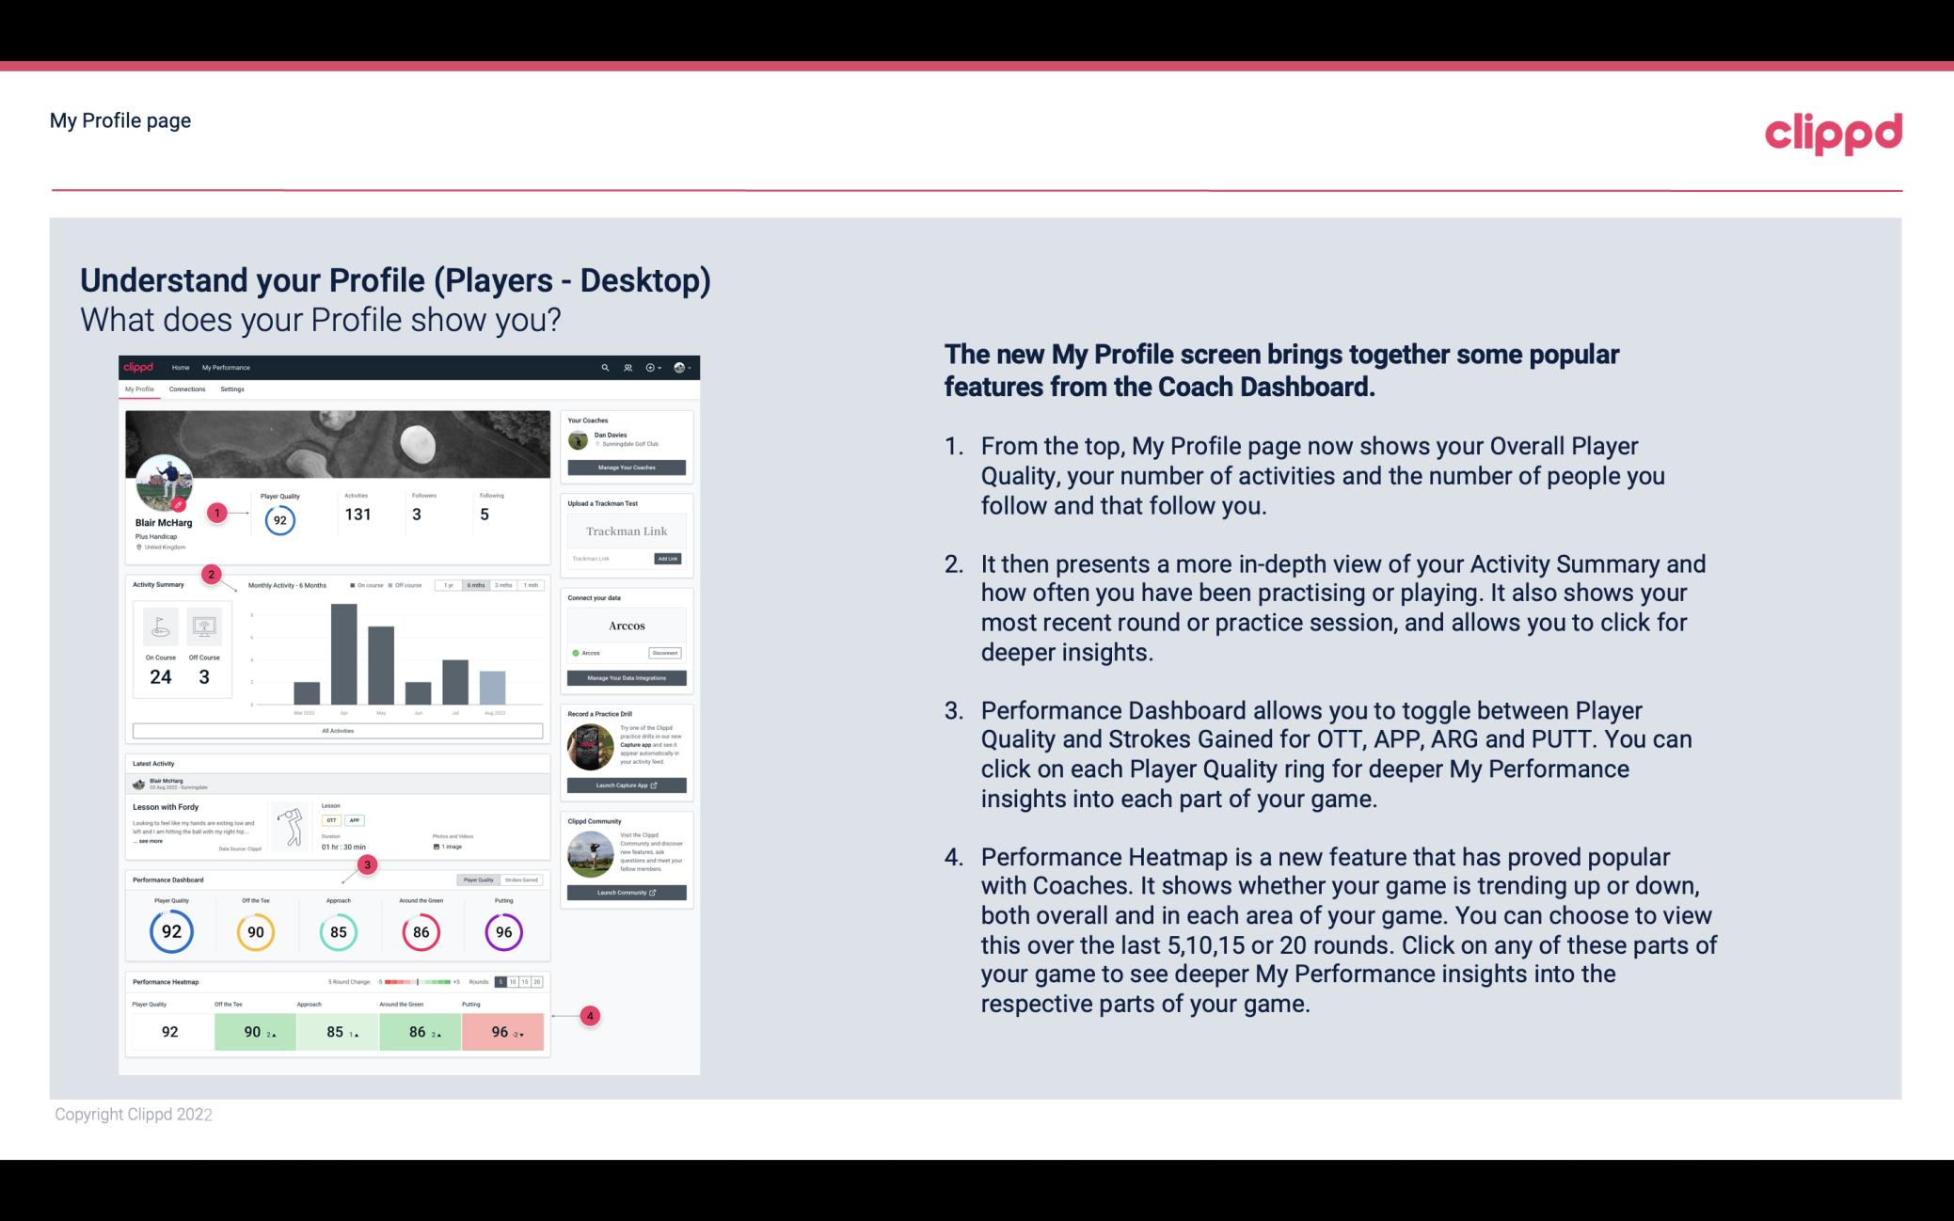Screen dimensions: 1954x1221
Task: Click the All Activities feed link
Action: pyautogui.click(x=338, y=732)
